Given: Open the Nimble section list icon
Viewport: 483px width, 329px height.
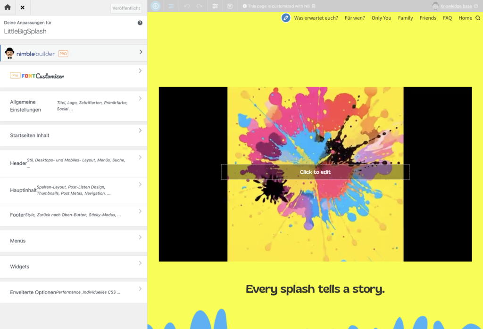Looking at the screenshot, I should point(171,6).
